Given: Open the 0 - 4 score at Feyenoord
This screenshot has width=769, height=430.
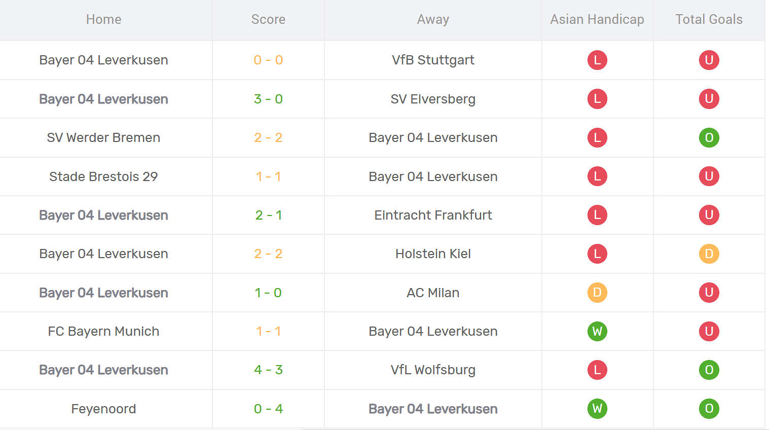Looking at the screenshot, I should click(x=268, y=409).
